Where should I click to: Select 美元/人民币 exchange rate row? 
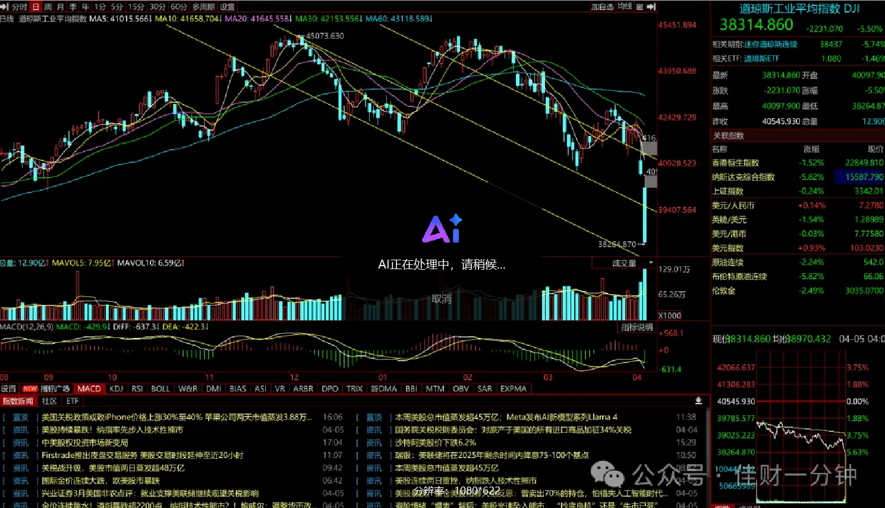(798, 205)
